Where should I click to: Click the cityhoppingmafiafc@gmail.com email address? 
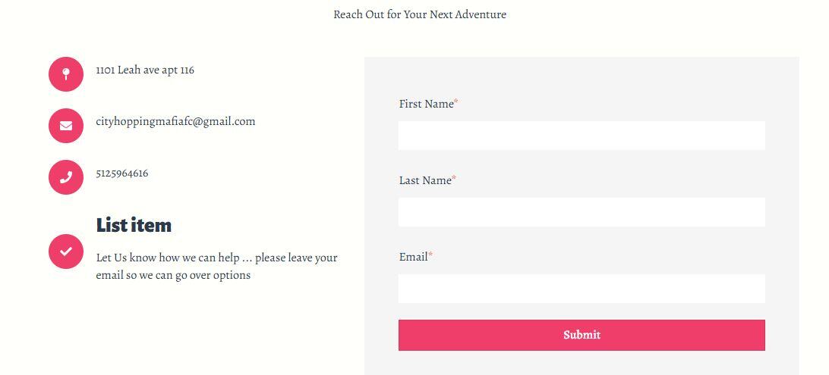click(x=175, y=121)
